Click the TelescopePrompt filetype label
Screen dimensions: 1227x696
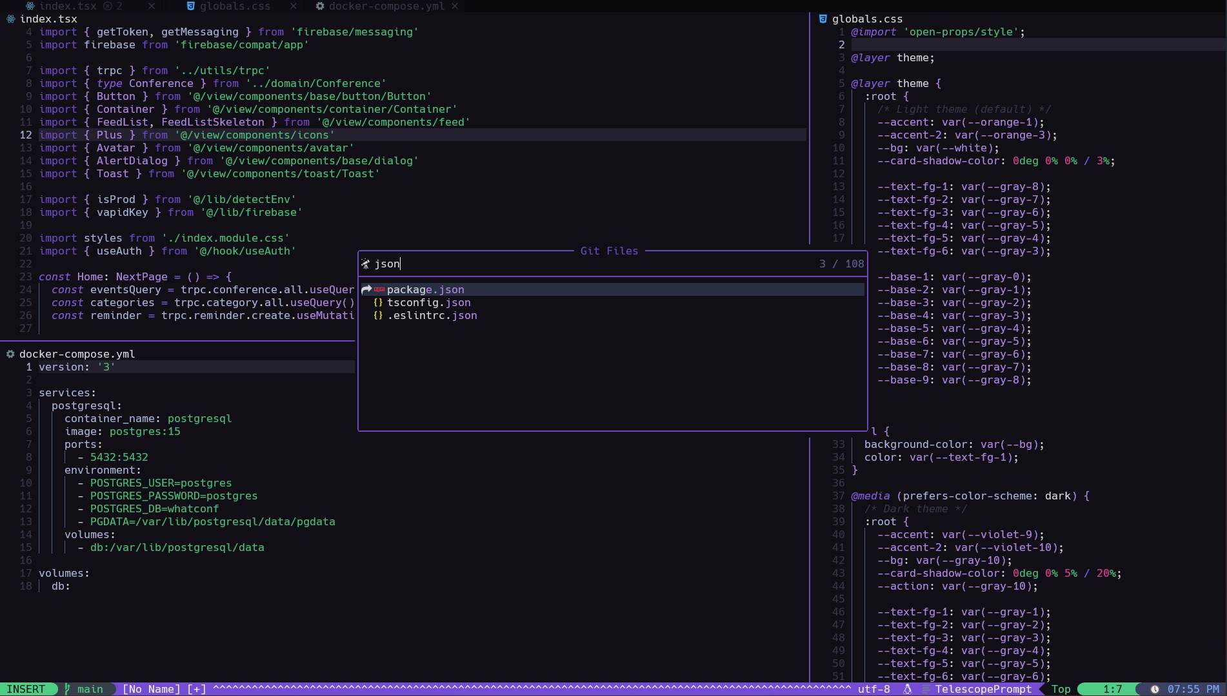983,689
